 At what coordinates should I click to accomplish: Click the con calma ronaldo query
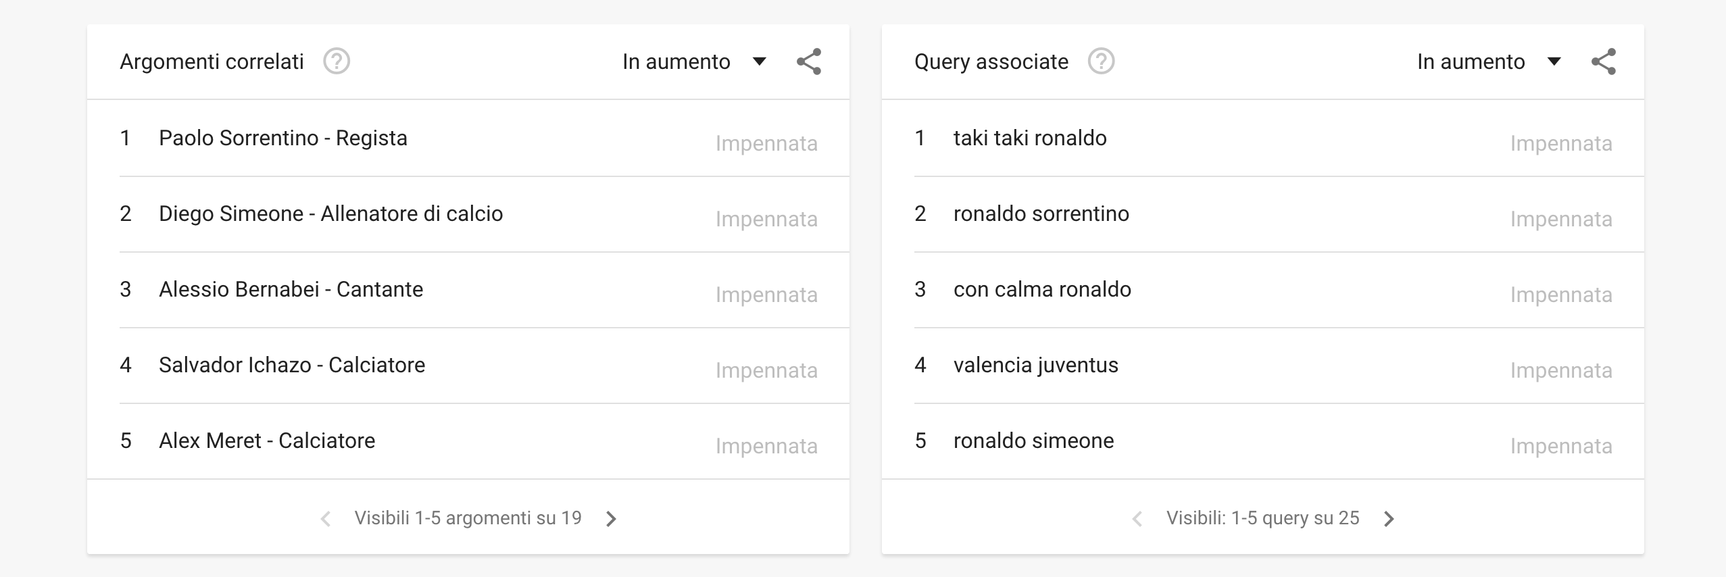tap(1042, 289)
